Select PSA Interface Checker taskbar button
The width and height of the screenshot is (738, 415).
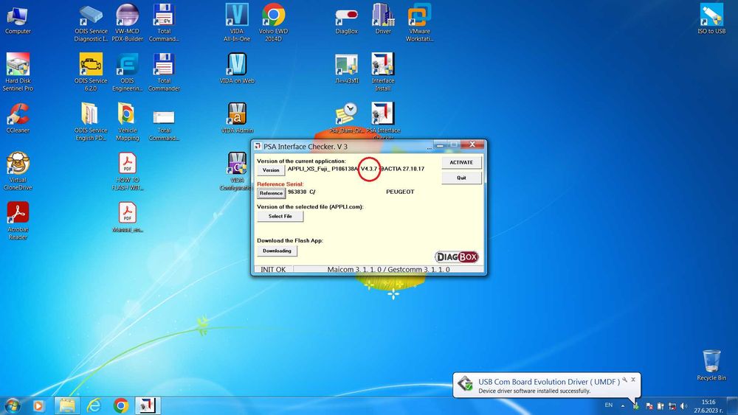(148, 405)
